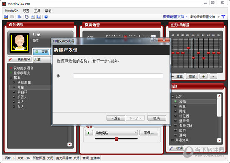
Task: Open the 购物商场 background dropdown
Action: tap(135, 133)
